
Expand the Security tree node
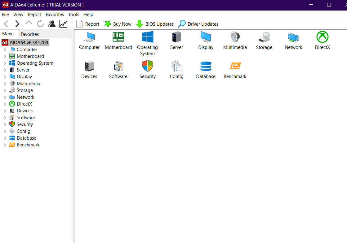pyautogui.click(x=5, y=124)
